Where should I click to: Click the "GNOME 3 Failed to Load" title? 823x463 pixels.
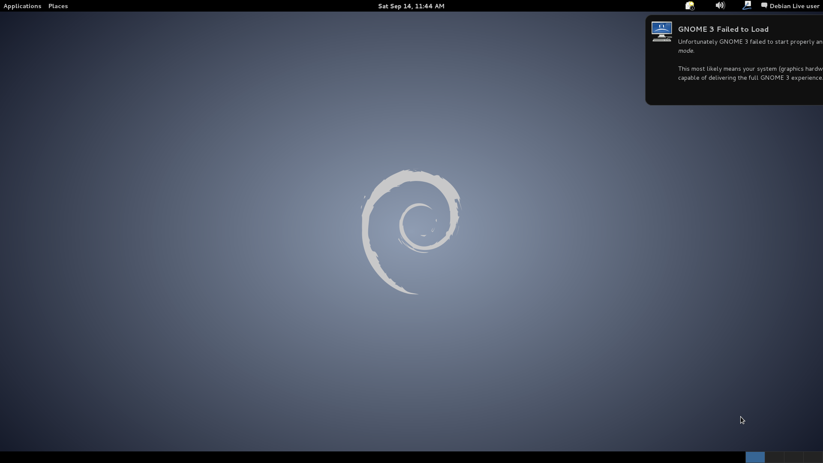point(723,29)
